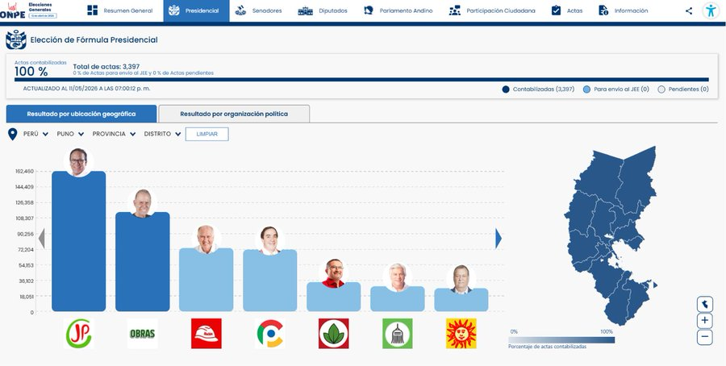Image resolution: width=726 pixels, height=366 pixels.
Task: Click 'Porcentaje de actas contabilizadas' caption
Action: [547, 347]
